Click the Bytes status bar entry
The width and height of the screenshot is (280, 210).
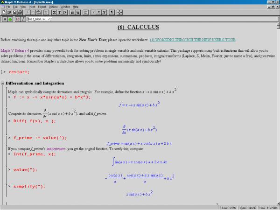(x=247, y=208)
